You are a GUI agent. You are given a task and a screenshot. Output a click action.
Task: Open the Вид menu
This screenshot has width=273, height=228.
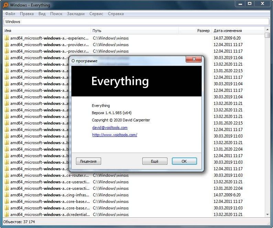coord(42,14)
